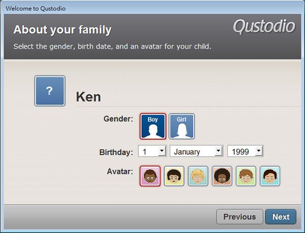
Task: Choose the curly-haired avatar on yellow background
Action: 174,176
